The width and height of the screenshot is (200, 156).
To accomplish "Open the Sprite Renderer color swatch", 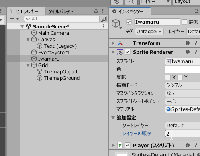I will [x=183, y=69].
